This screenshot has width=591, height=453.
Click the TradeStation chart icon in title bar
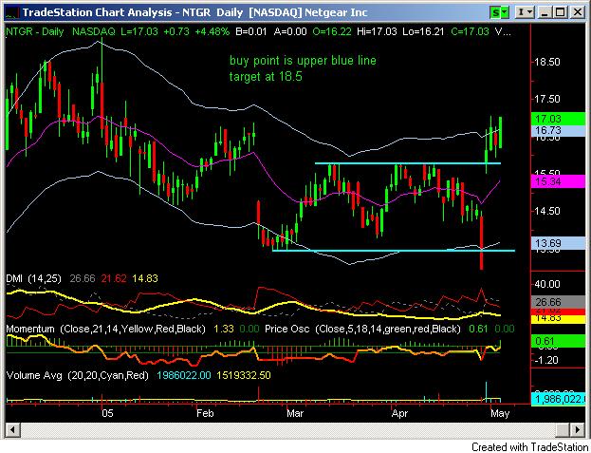[11, 13]
